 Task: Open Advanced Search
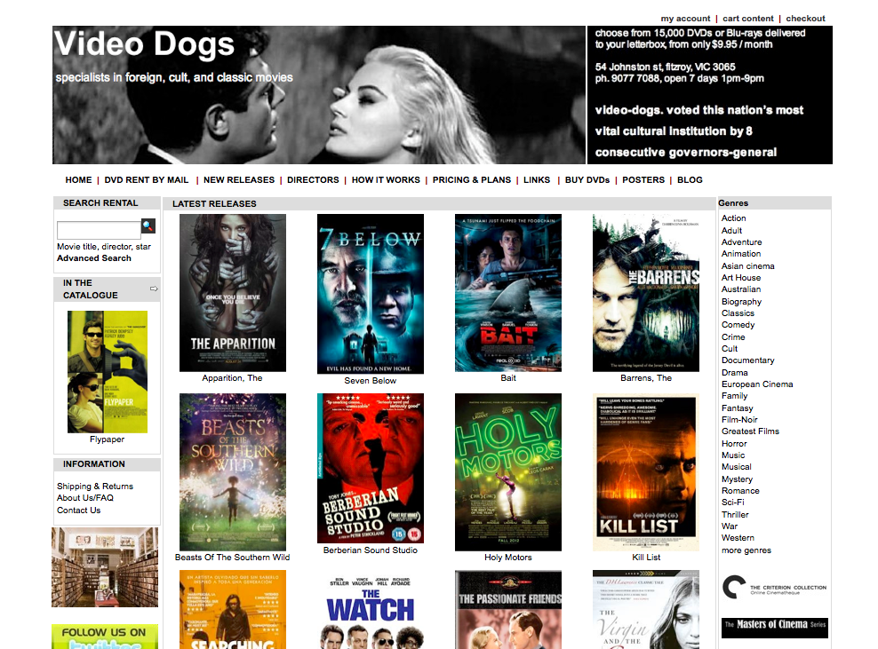[x=94, y=258]
